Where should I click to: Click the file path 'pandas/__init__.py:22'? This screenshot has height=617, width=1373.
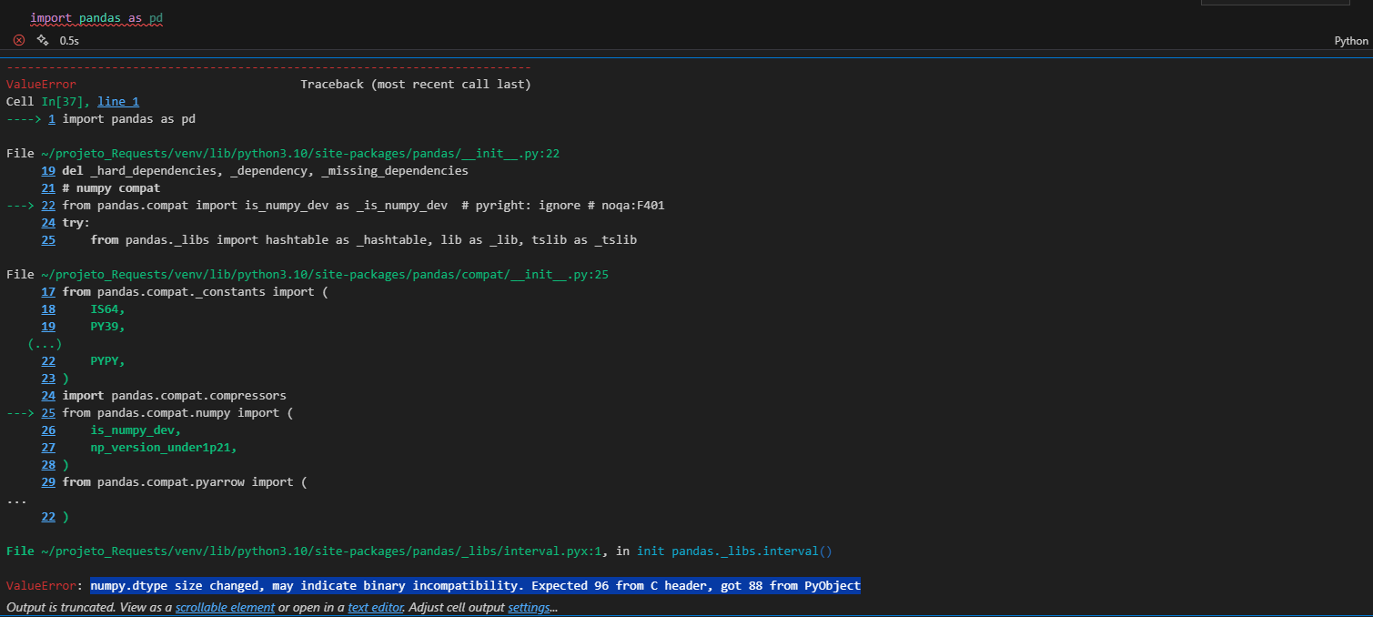point(300,154)
